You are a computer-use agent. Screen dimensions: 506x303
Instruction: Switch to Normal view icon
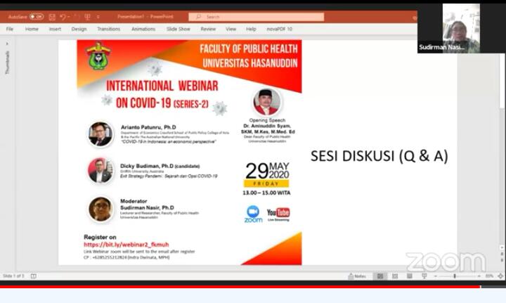(380, 276)
